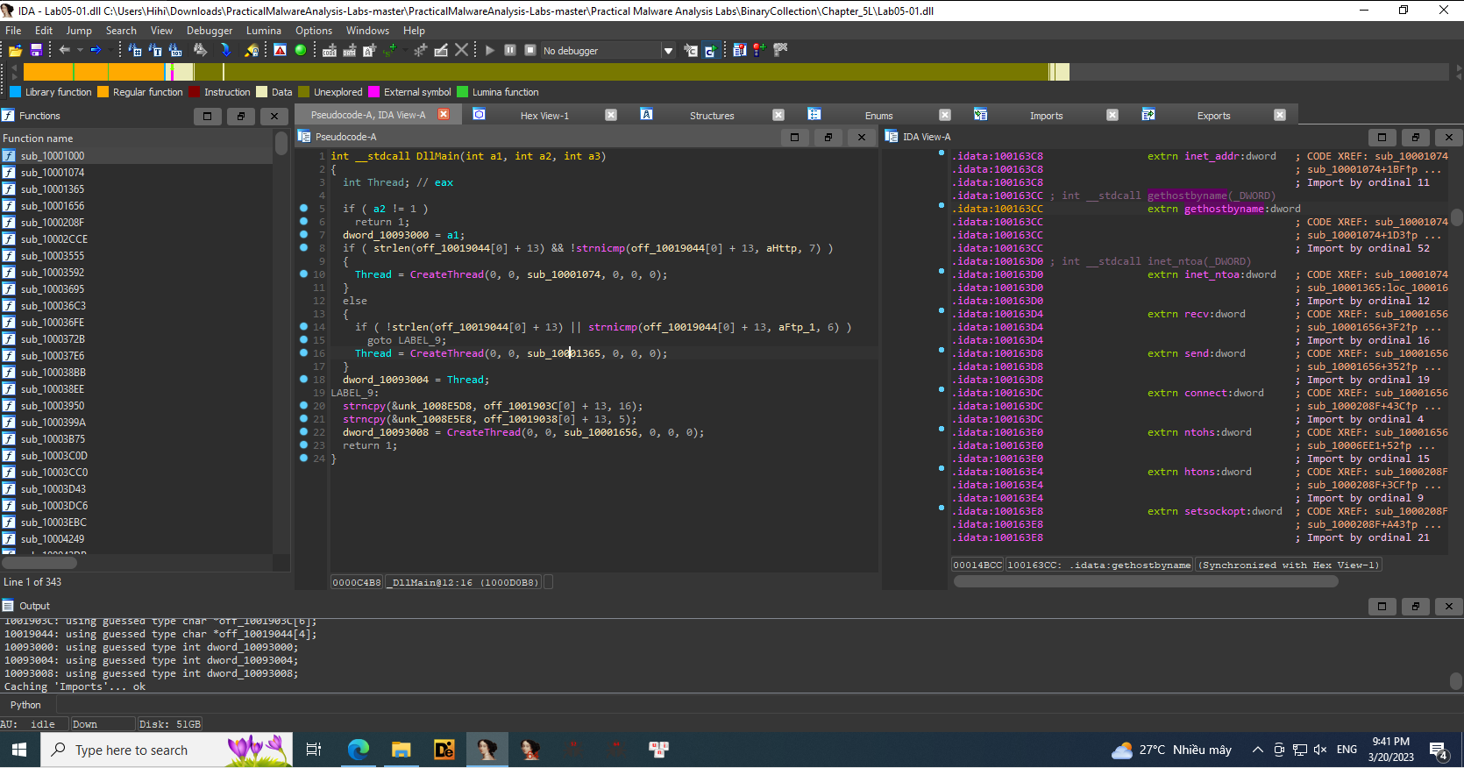Toggle breakpoint dot on pseudocode line 10
Screen dimensions: 1464x768
coord(303,274)
